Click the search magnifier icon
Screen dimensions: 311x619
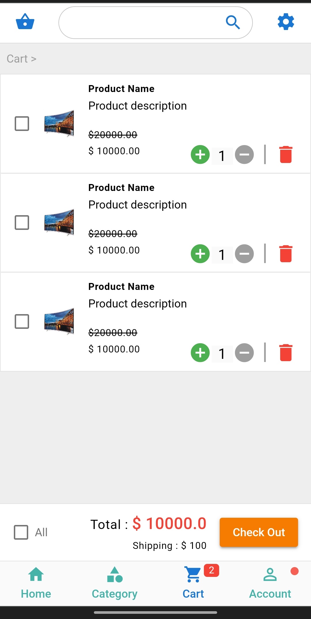pos(233,22)
